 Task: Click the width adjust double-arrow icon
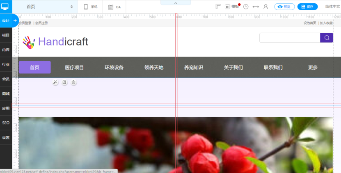[x=256, y=7]
